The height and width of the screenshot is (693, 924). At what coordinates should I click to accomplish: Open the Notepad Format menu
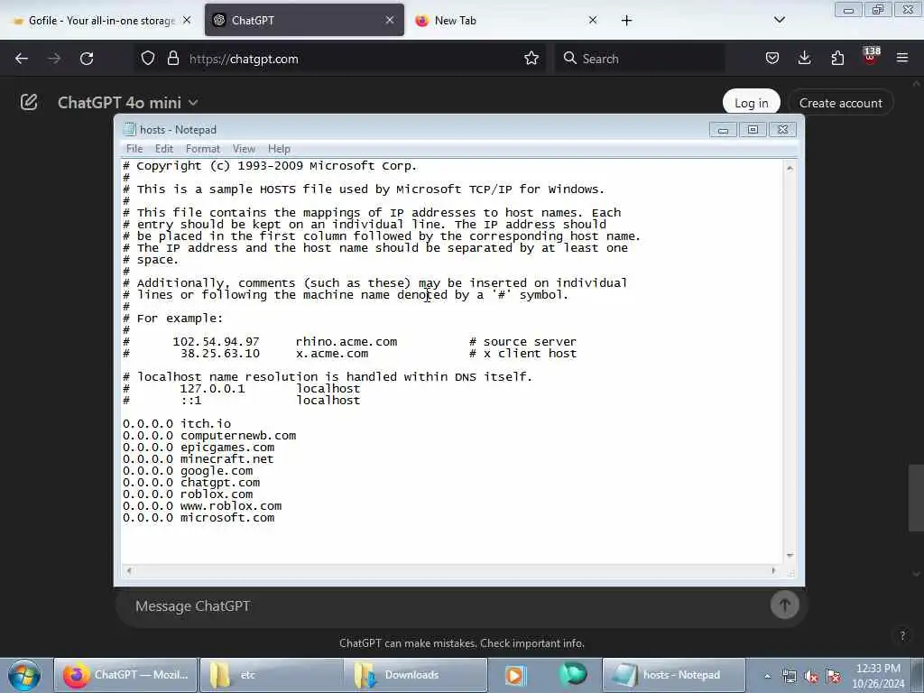click(203, 149)
